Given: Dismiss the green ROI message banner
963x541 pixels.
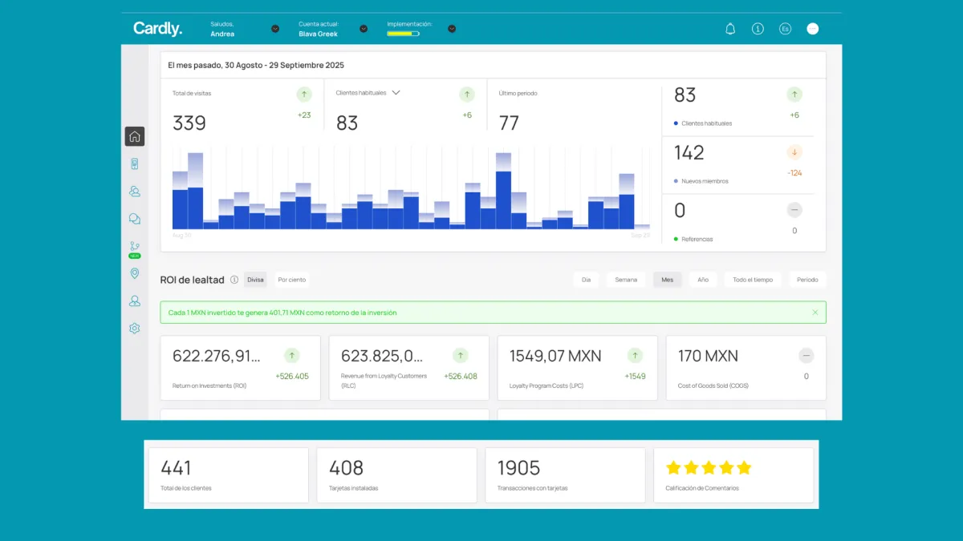Looking at the screenshot, I should click(815, 313).
